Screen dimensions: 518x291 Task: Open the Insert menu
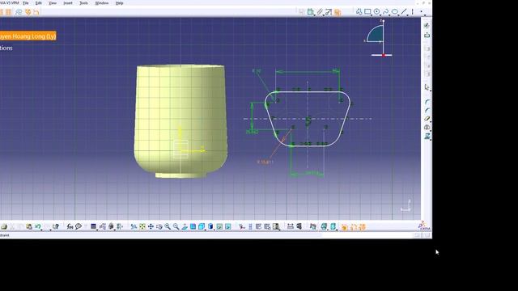tap(68, 3)
